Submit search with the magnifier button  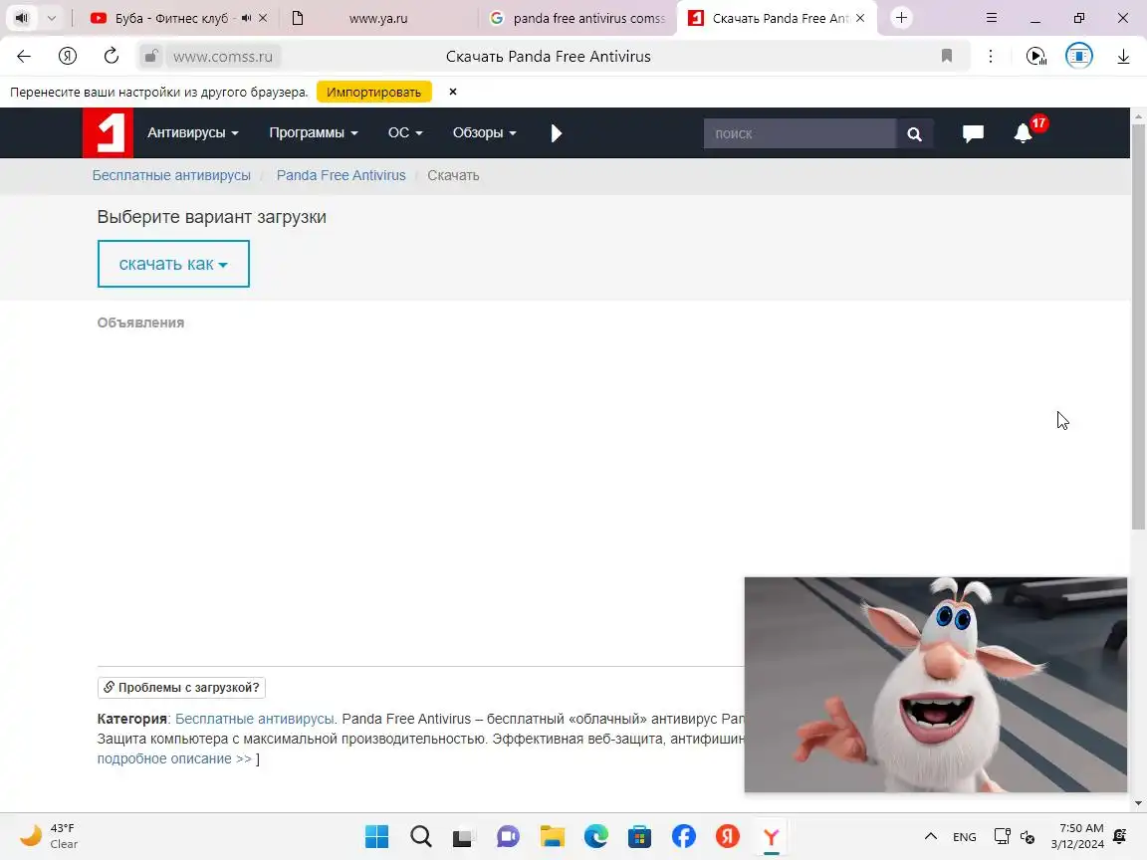coord(914,133)
